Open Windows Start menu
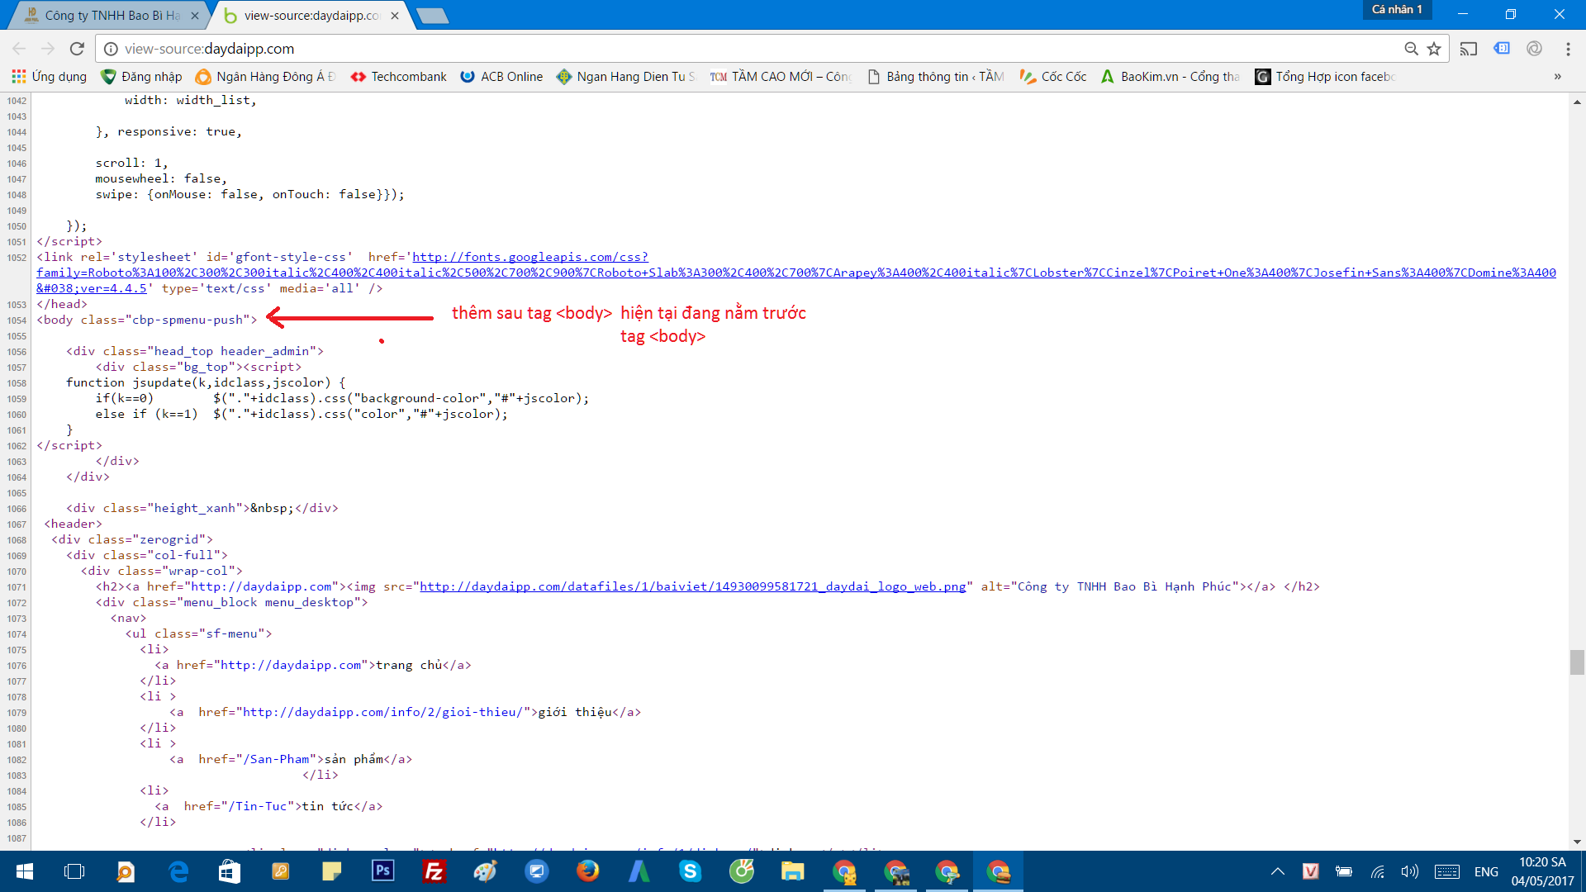This screenshot has height=892, width=1586. coord(24,871)
